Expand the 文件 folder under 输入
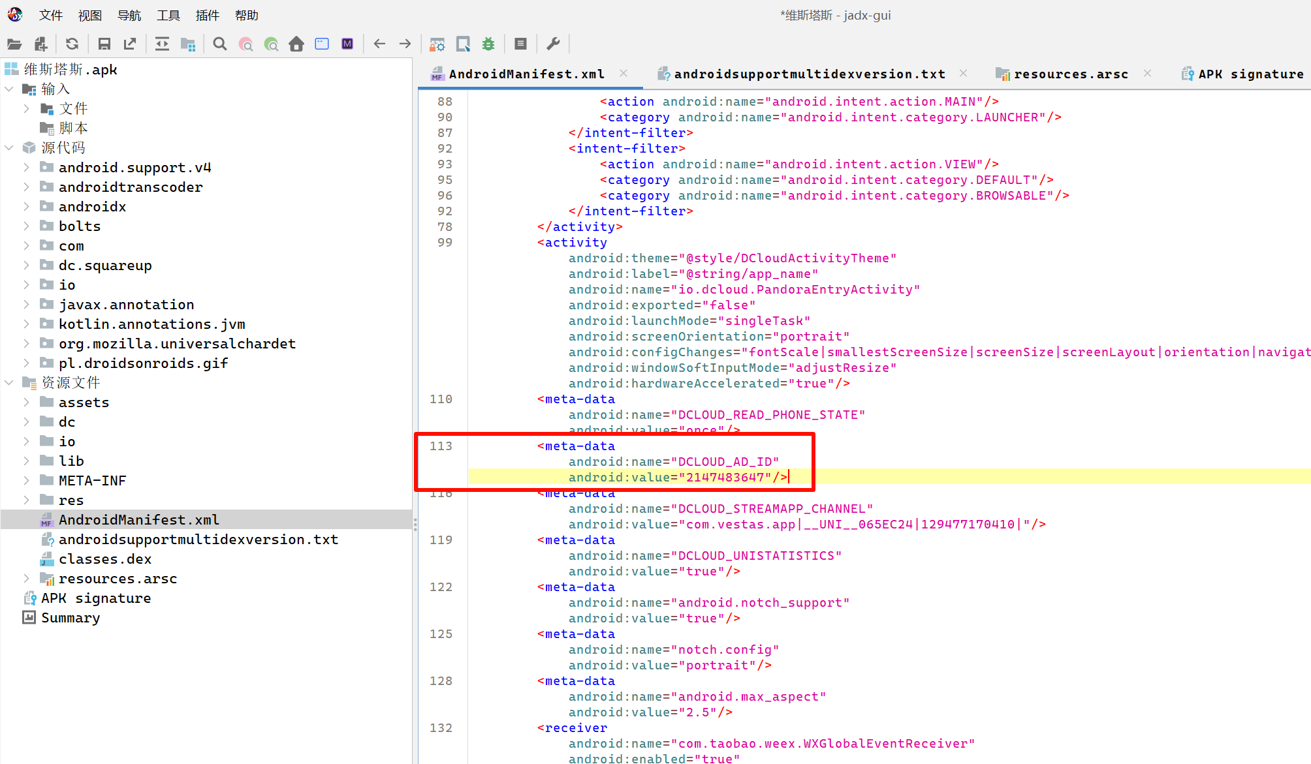1311x764 pixels. pyautogui.click(x=26, y=108)
